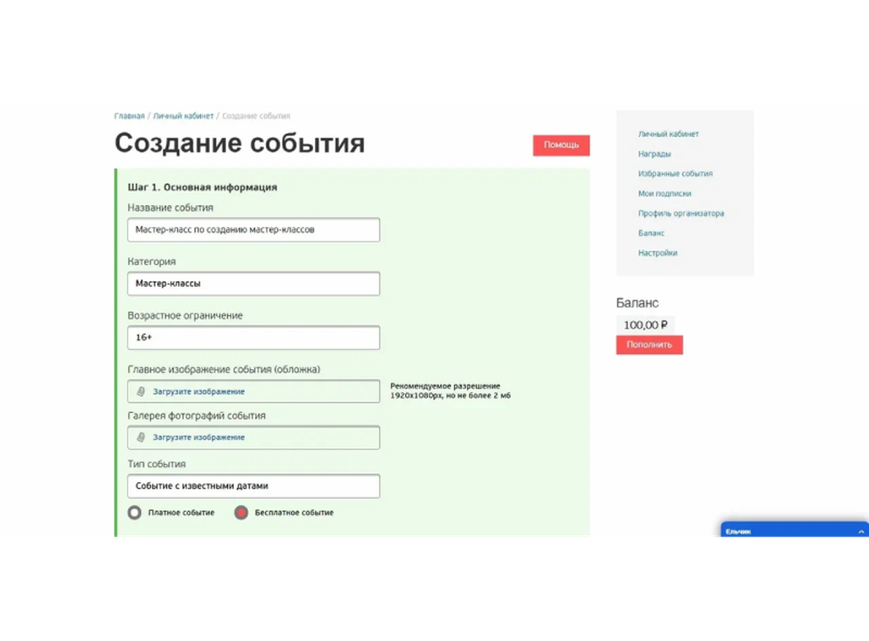Click the 100,00 ₽ balance value

[645, 325]
